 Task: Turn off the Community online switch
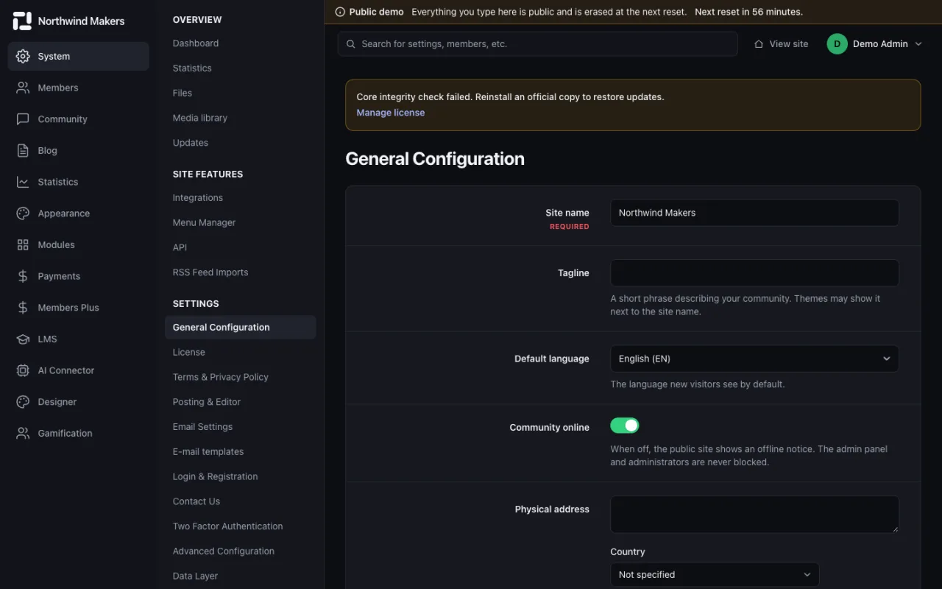coord(625,426)
